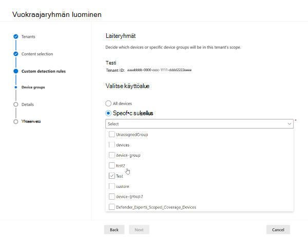
Task: Select the All devices radio button
Action: click(108, 103)
